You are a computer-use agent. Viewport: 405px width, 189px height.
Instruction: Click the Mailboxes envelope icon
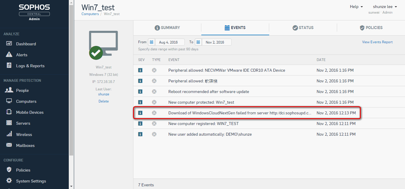click(x=9, y=145)
